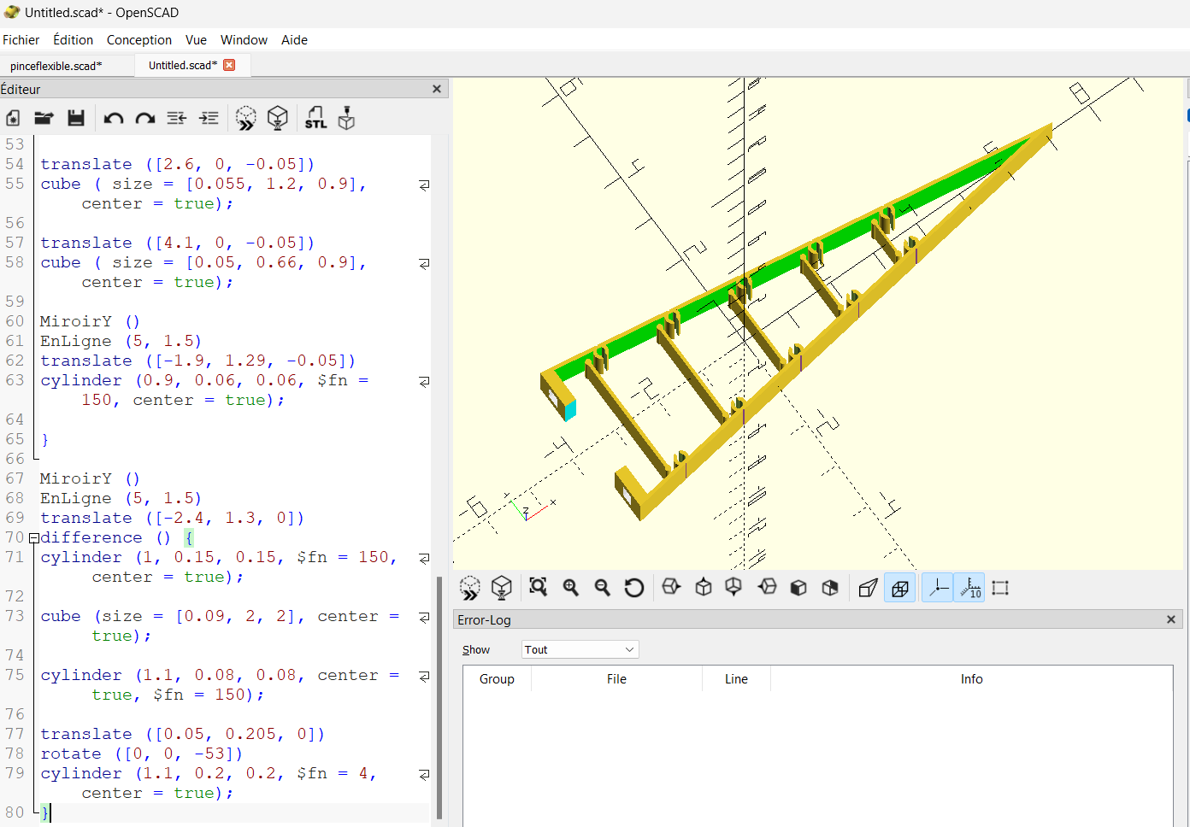Render the model from the editor toolbar
This screenshot has width=1190, height=827.
click(278, 118)
